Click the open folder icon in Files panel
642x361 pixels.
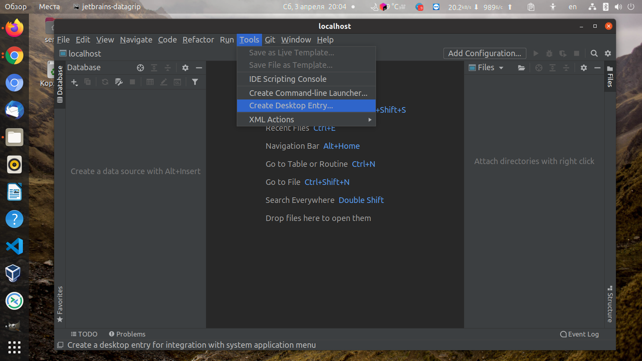pyautogui.click(x=521, y=68)
